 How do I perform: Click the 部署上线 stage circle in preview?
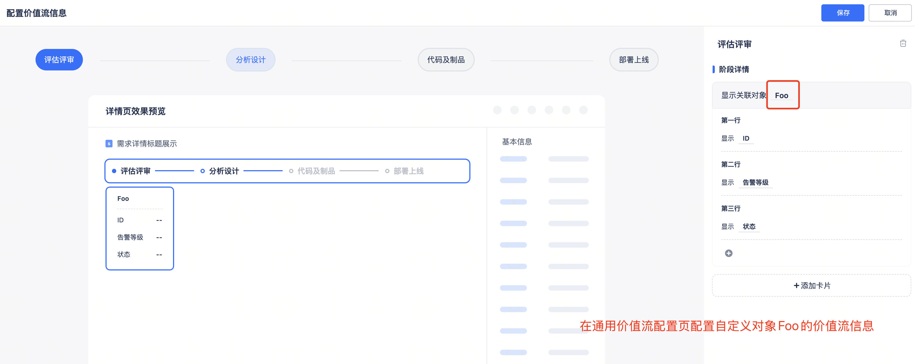click(387, 171)
